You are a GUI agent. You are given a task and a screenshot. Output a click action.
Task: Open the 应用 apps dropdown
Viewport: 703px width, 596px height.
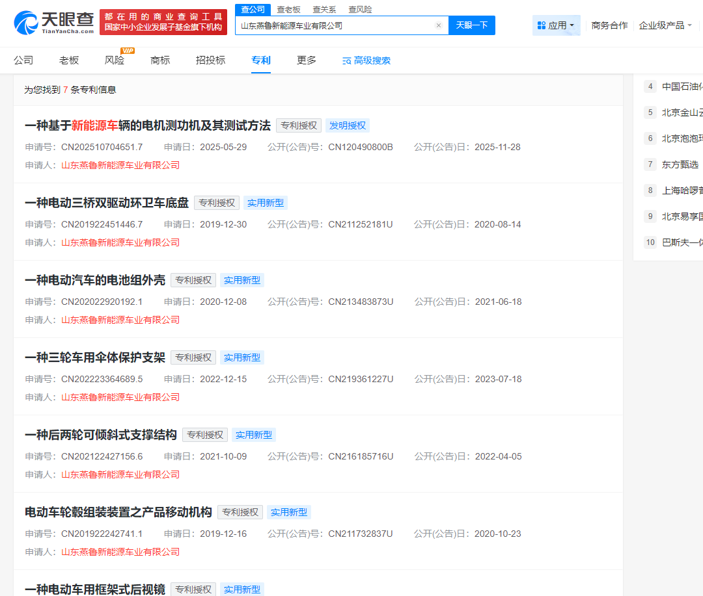(x=556, y=25)
